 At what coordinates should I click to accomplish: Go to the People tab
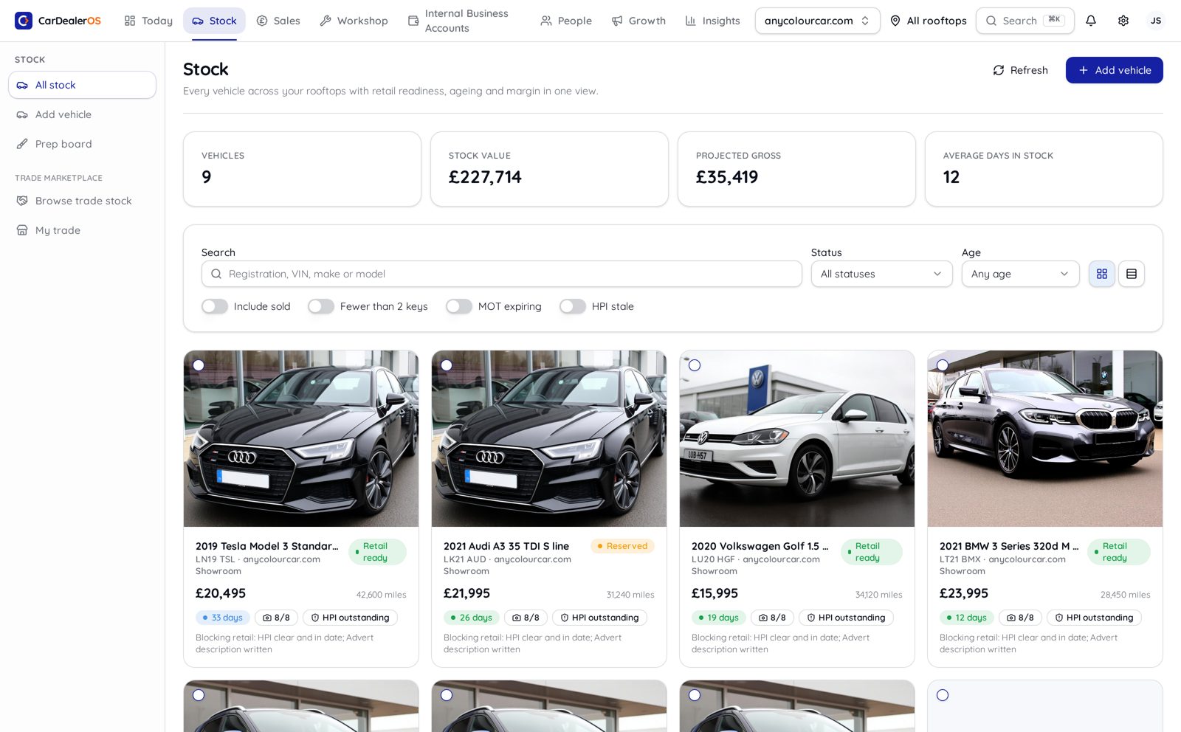point(566,21)
